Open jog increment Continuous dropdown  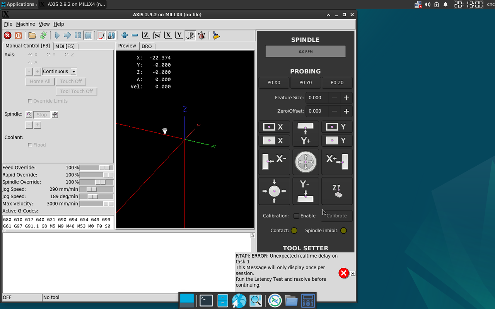(x=59, y=71)
